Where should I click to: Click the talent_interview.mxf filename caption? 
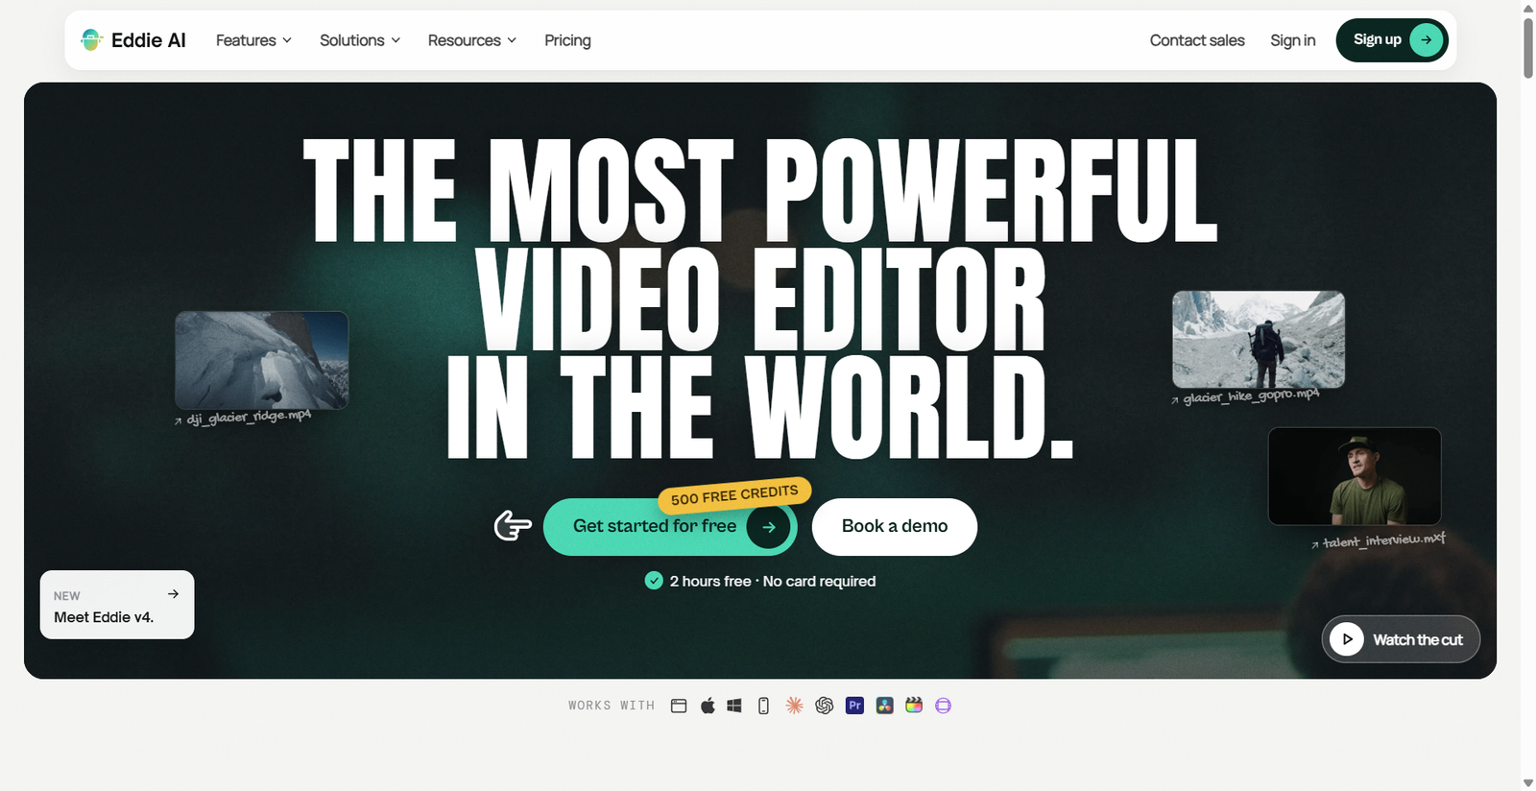pos(1383,540)
